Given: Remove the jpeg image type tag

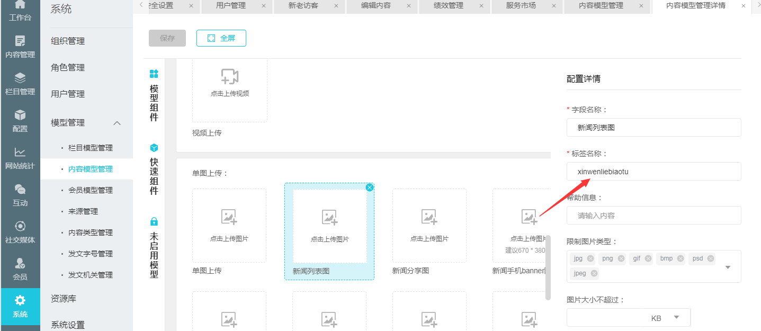Looking at the screenshot, I should (x=594, y=273).
